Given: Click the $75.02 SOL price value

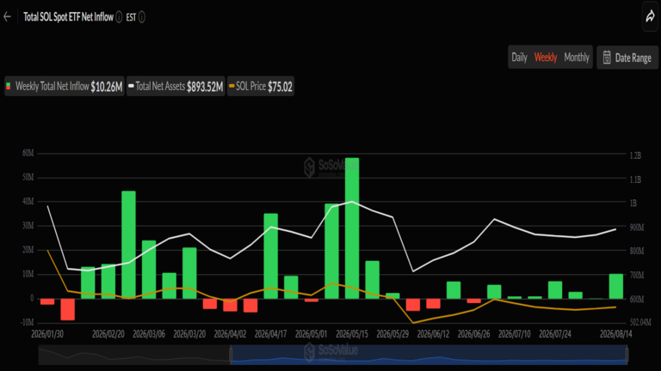Looking at the screenshot, I should pyautogui.click(x=280, y=87).
